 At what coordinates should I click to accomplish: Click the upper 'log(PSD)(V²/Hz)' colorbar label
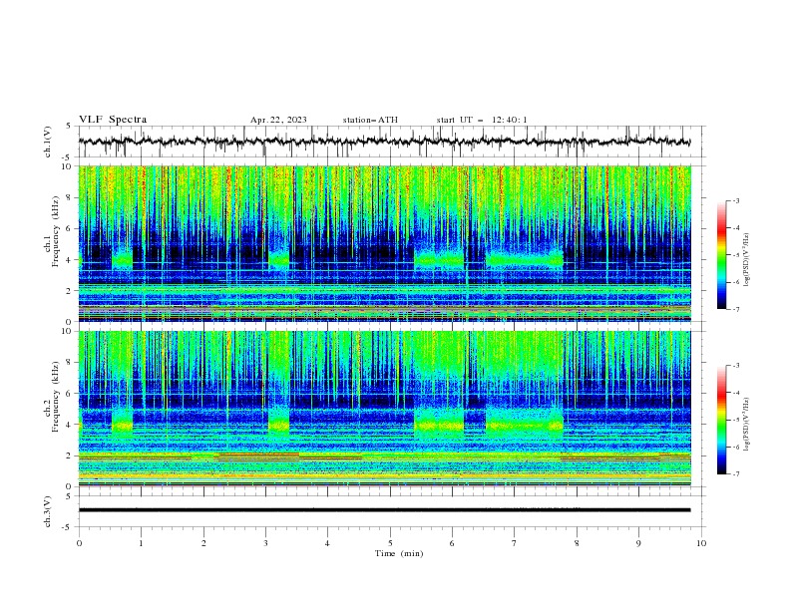click(746, 260)
